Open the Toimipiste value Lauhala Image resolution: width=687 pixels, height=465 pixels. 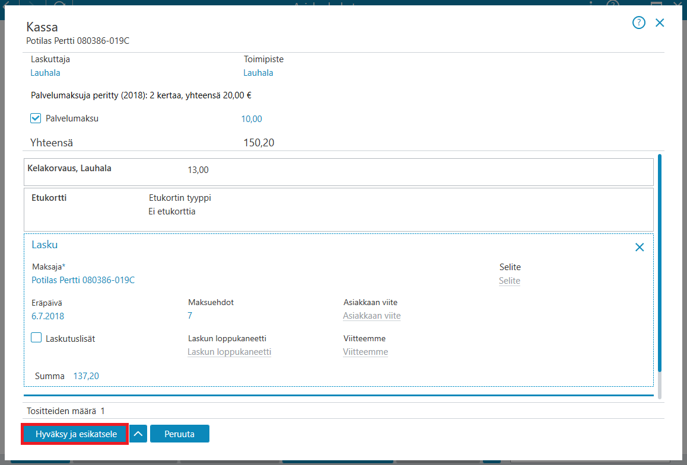(258, 73)
